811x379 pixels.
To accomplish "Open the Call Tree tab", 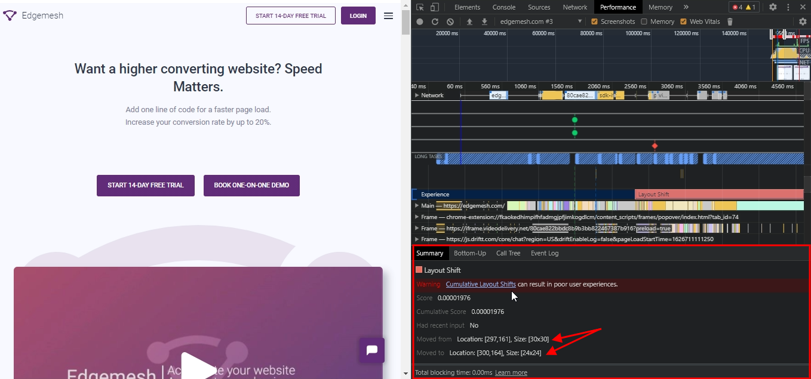I will [x=508, y=253].
